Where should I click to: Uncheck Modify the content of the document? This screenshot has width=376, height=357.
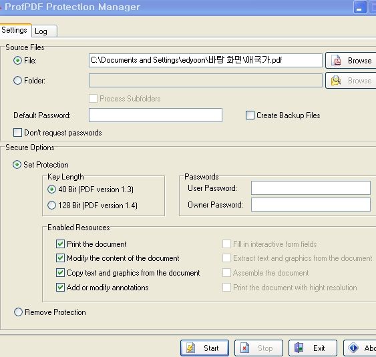[x=60, y=258]
